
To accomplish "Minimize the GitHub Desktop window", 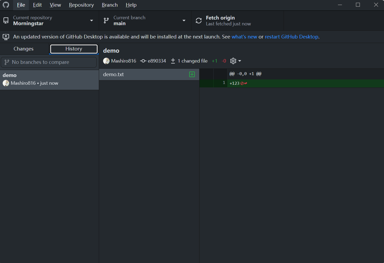I will click(340, 5).
